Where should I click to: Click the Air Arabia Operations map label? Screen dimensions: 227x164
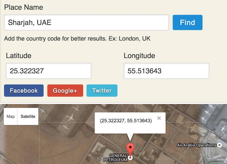[196, 145]
